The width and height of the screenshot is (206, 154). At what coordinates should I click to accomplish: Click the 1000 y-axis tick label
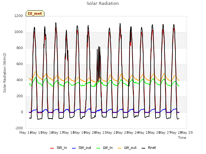[19, 32]
